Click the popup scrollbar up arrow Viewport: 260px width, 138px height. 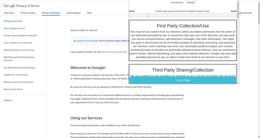[238, 1]
